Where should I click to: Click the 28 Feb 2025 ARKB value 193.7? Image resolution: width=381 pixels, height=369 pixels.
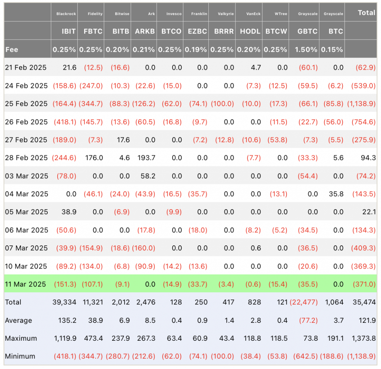tap(146, 158)
